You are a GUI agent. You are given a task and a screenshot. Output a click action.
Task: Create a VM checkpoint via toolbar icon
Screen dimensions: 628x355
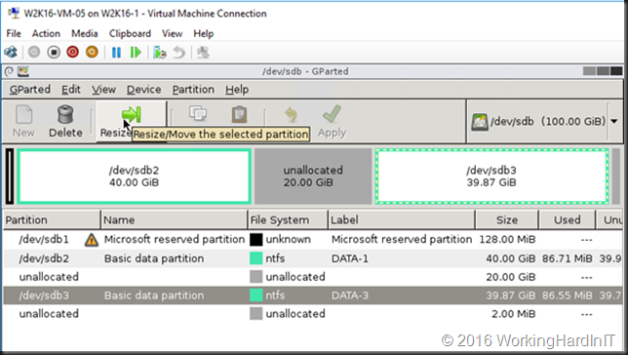coord(159,53)
